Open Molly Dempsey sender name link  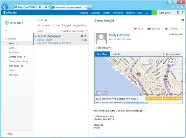(119, 35)
